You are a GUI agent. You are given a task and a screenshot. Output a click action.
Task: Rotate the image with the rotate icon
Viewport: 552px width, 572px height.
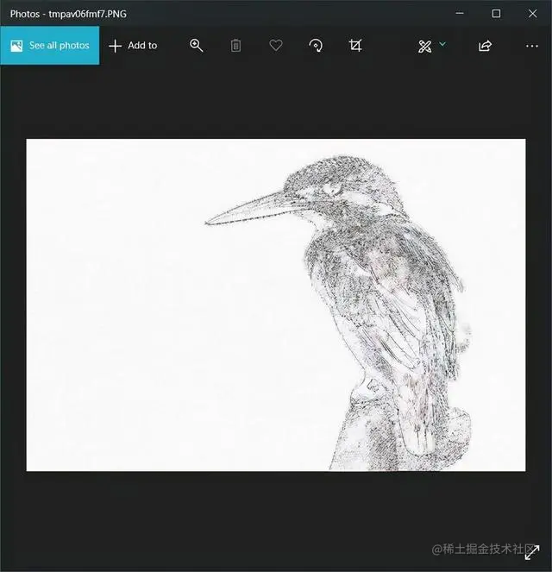(316, 46)
